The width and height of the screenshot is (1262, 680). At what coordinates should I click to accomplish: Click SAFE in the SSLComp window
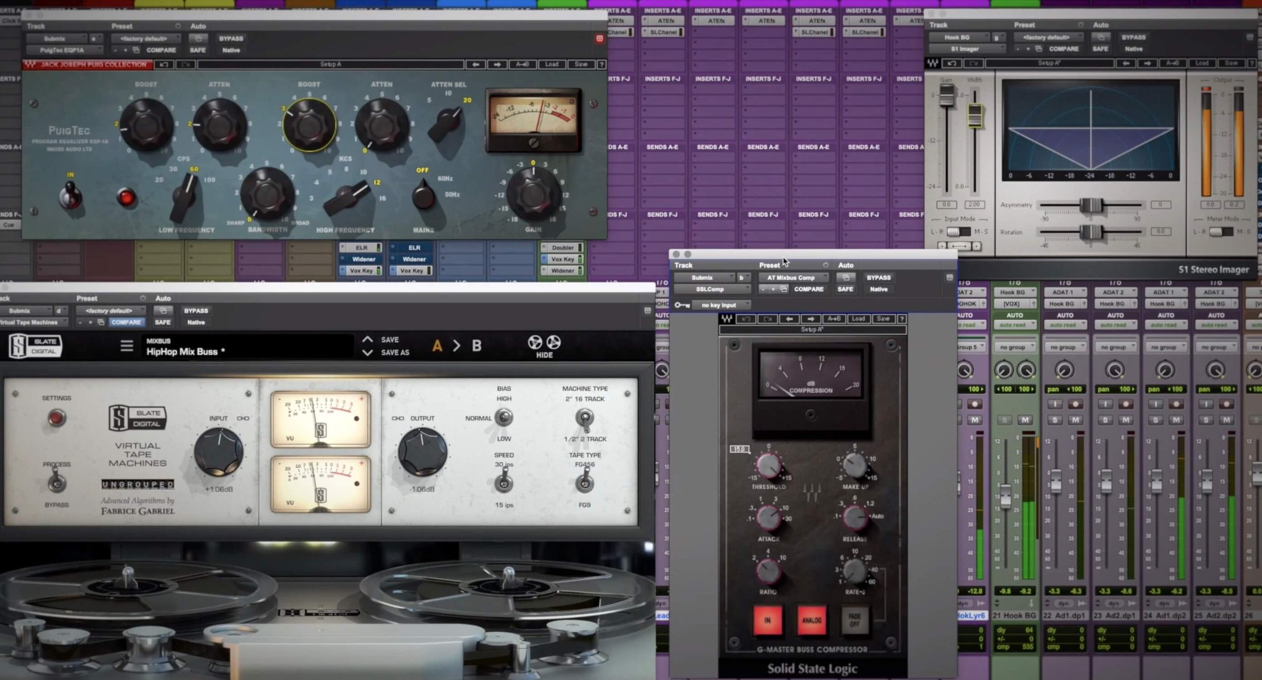tap(846, 289)
